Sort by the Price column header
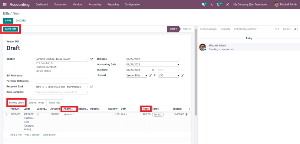 146,109
